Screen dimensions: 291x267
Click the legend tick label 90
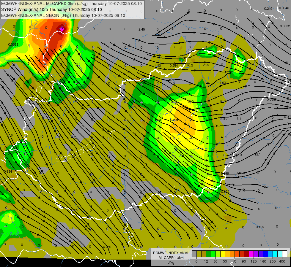click(244, 261)
